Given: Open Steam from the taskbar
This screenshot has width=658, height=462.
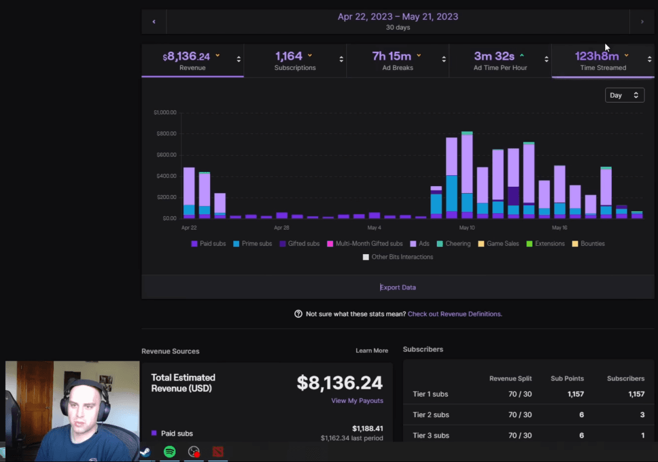Looking at the screenshot, I should click(147, 452).
